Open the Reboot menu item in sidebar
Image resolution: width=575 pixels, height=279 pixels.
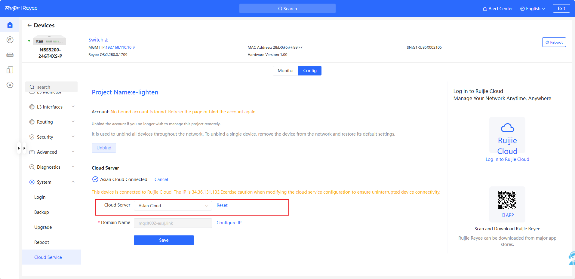[x=42, y=242]
